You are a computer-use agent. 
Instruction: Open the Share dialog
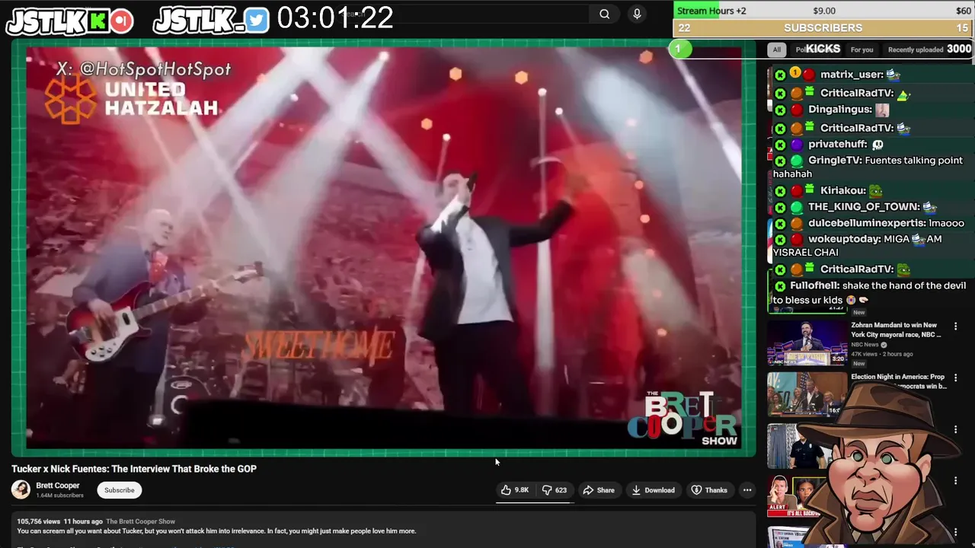599,490
